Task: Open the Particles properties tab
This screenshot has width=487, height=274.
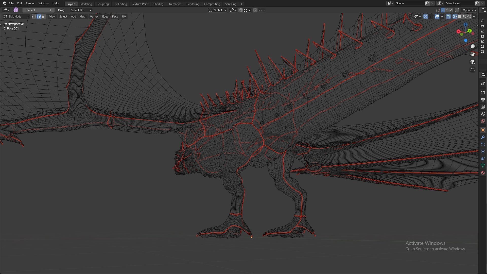Action: (x=483, y=144)
